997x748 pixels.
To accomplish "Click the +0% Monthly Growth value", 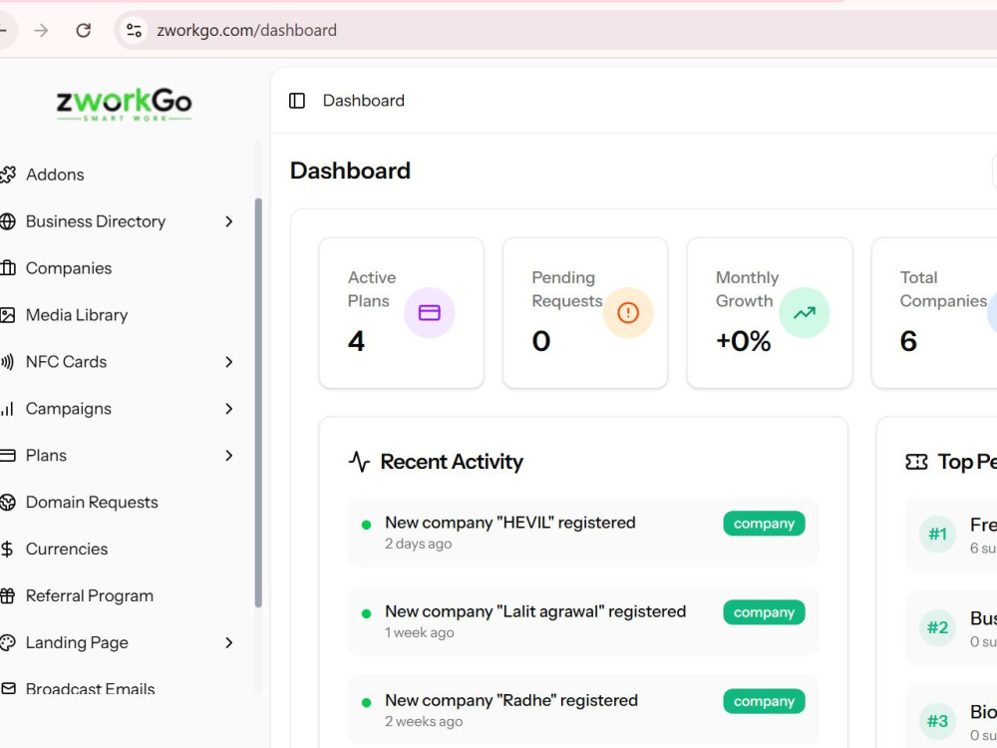I will pyautogui.click(x=744, y=341).
